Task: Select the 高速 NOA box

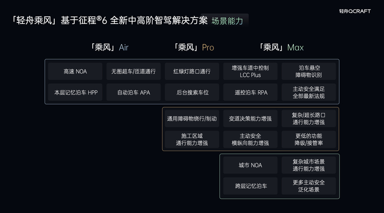Action: point(75,72)
